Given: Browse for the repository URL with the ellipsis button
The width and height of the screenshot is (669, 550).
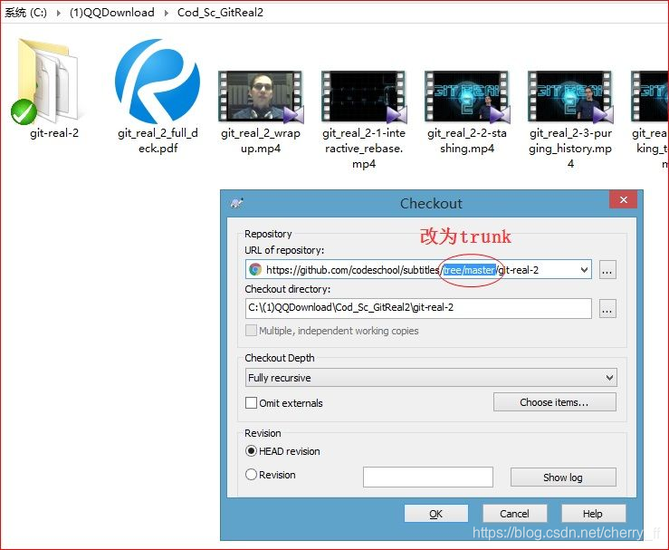Looking at the screenshot, I should click(607, 270).
